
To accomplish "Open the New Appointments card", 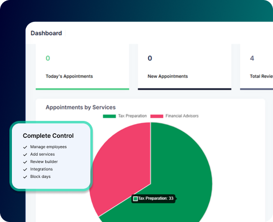I will pos(185,67).
